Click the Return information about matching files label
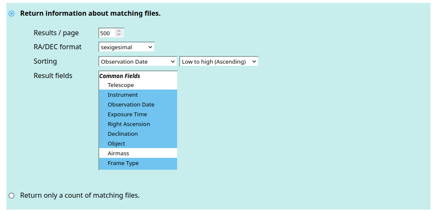The image size is (436, 213). 90,13
